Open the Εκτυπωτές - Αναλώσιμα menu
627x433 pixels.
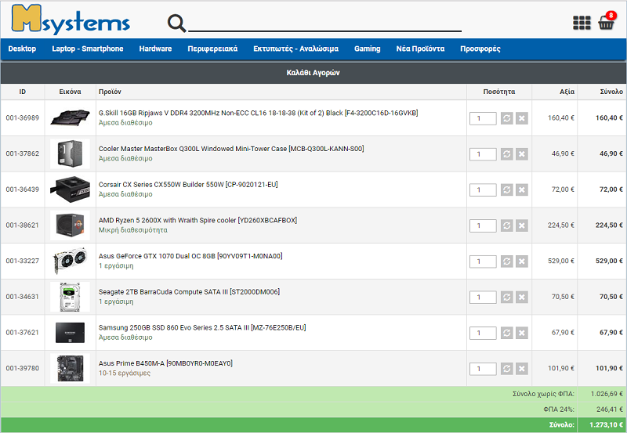coord(296,49)
